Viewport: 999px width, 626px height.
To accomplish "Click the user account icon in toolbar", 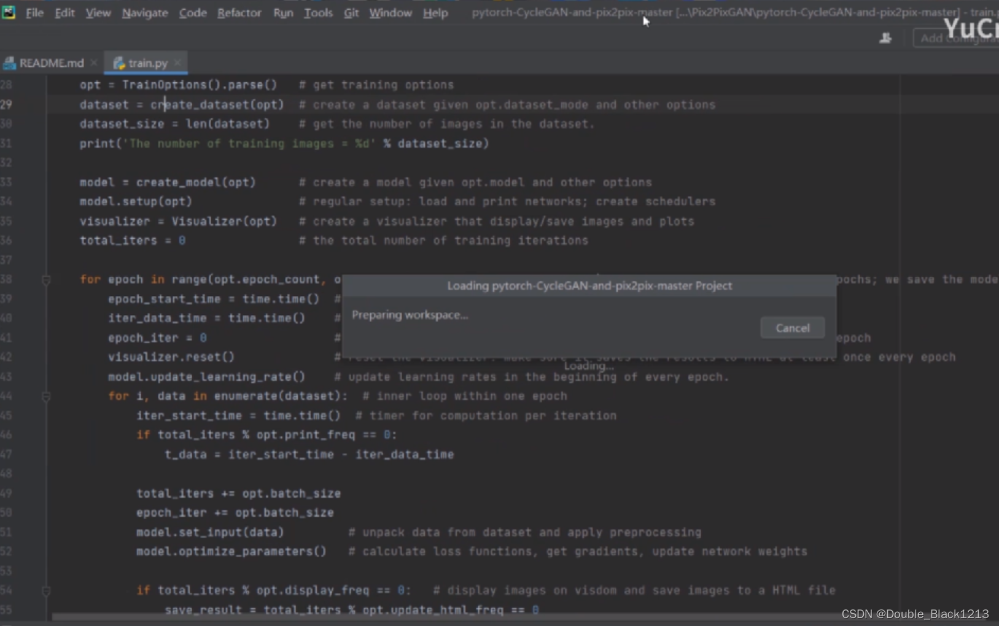I will (x=885, y=38).
